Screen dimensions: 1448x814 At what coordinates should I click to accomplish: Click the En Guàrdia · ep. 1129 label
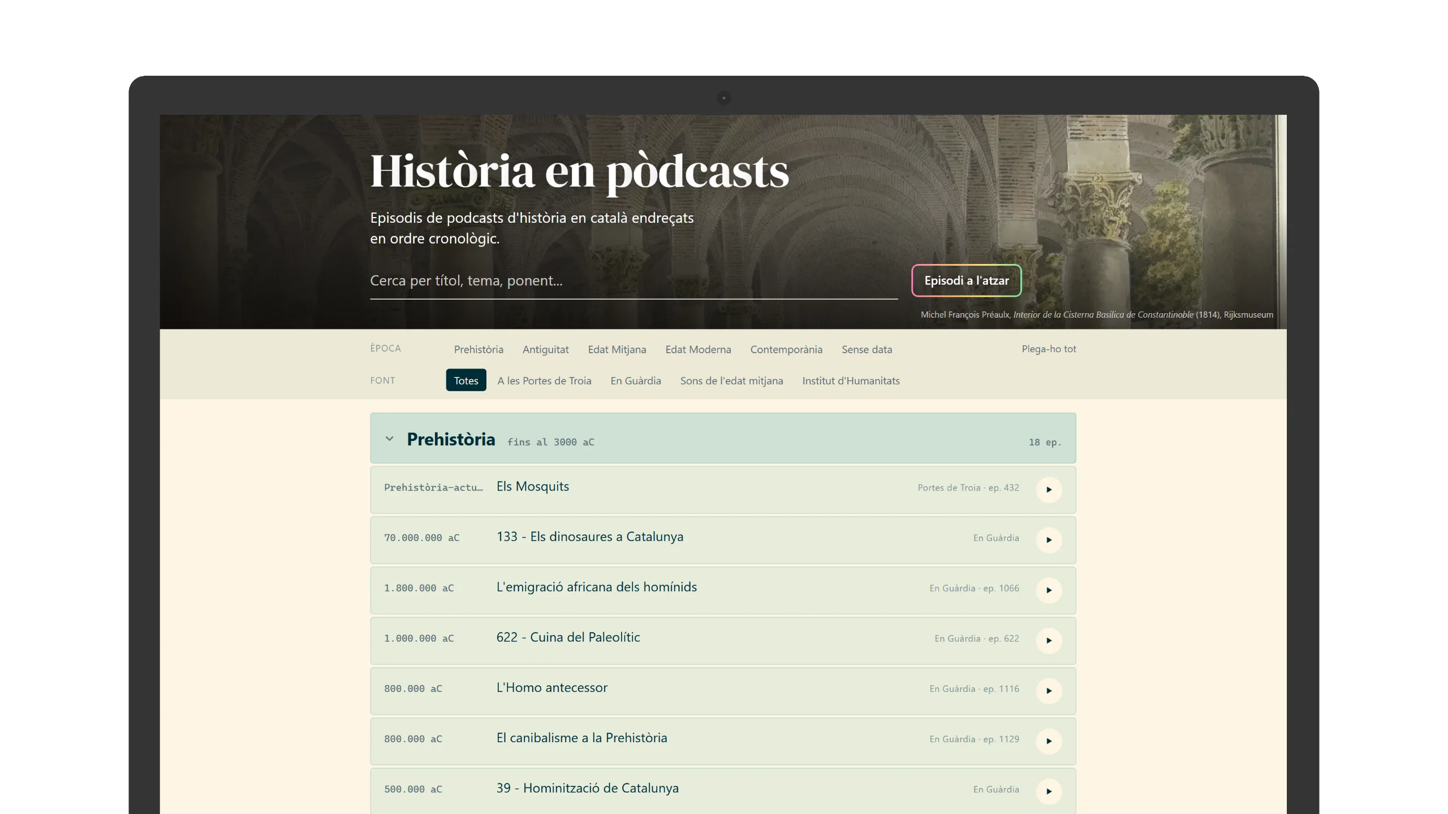(974, 739)
